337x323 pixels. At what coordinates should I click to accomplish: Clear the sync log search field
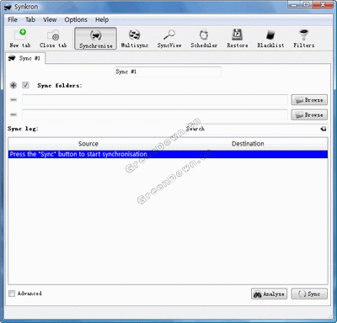[x=324, y=129]
